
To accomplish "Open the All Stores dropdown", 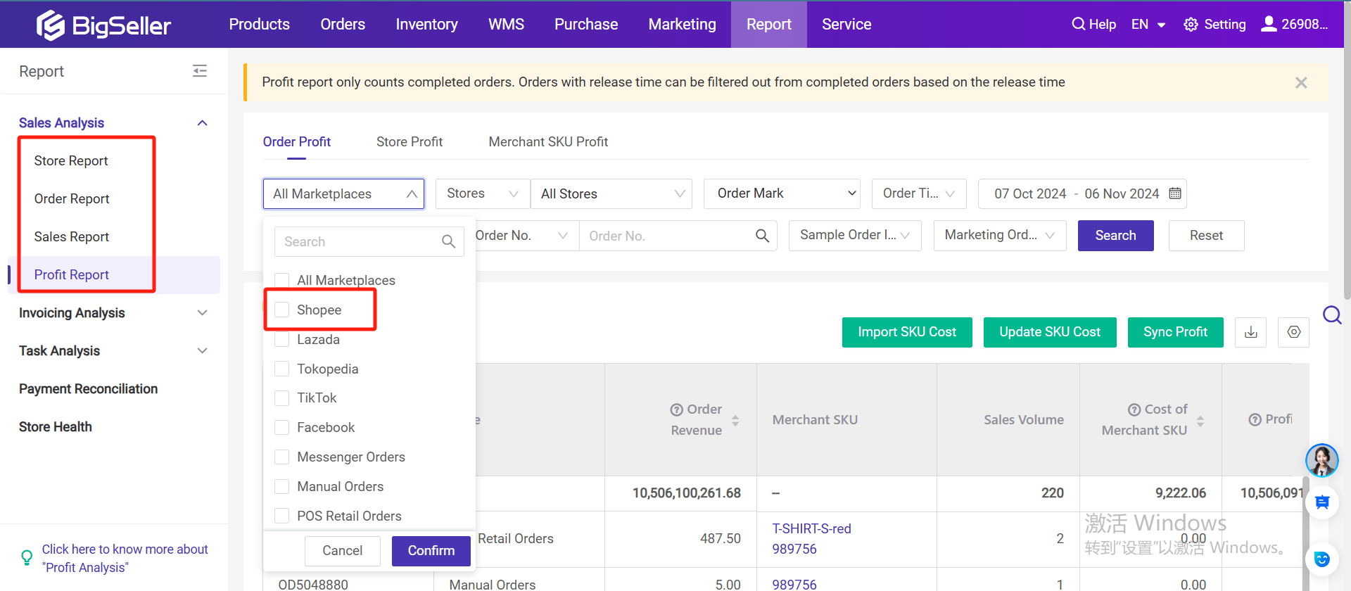I will click(611, 193).
